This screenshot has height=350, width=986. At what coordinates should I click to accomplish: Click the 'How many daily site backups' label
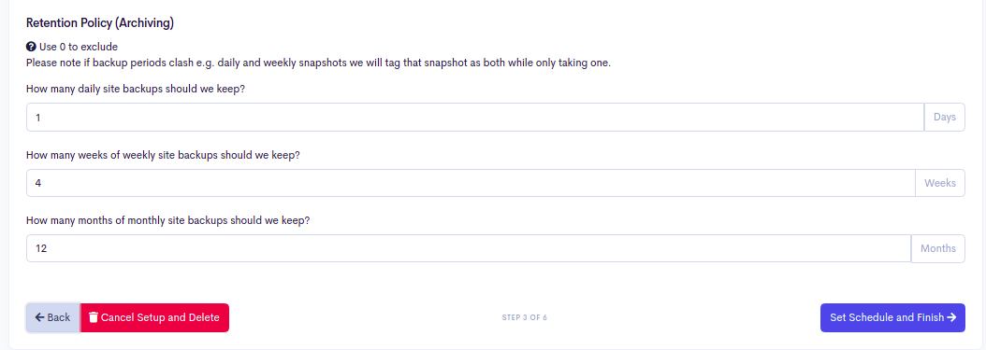point(136,89)
